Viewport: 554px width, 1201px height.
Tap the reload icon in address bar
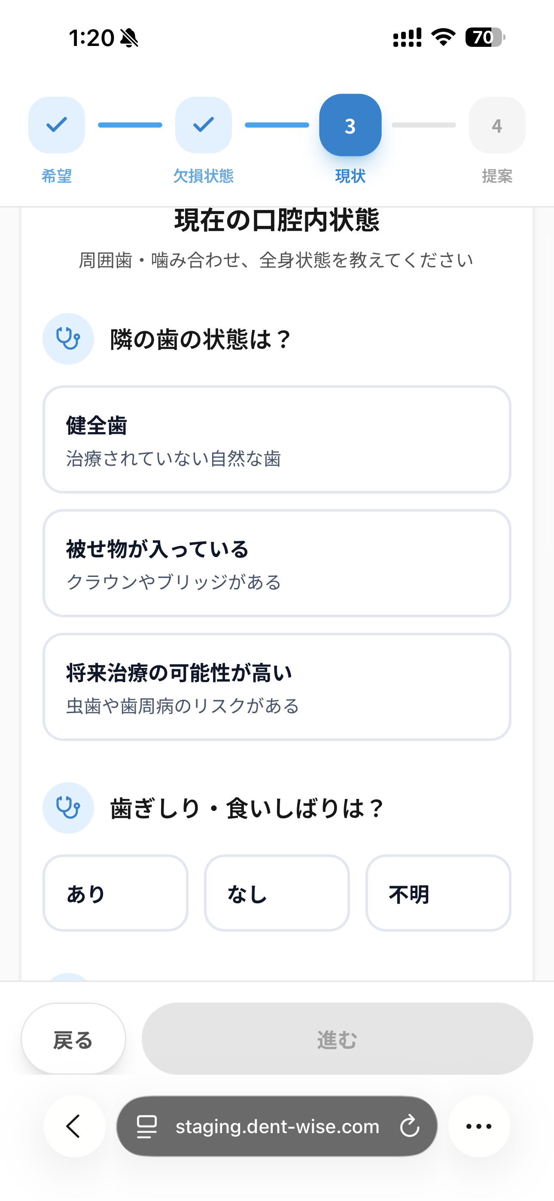(x=409, y=1126)
